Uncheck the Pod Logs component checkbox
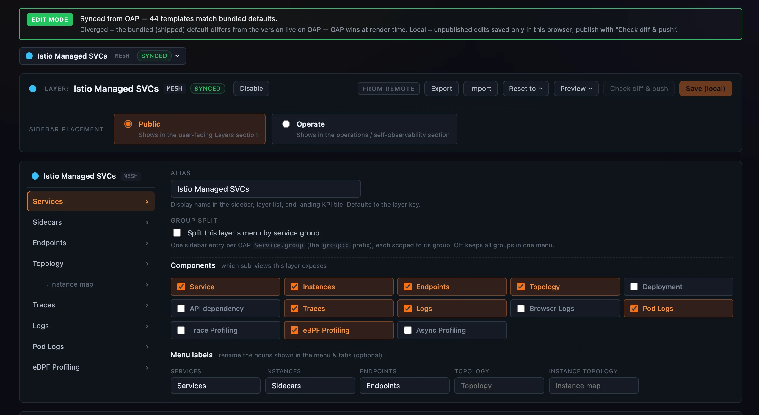759x415 pixels. pos(634,309)
